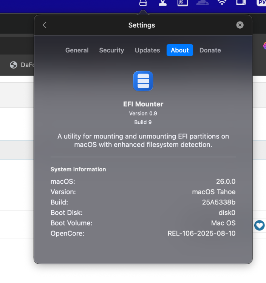
Task: Click the Boot Volume: label
Action: point(71,223)
